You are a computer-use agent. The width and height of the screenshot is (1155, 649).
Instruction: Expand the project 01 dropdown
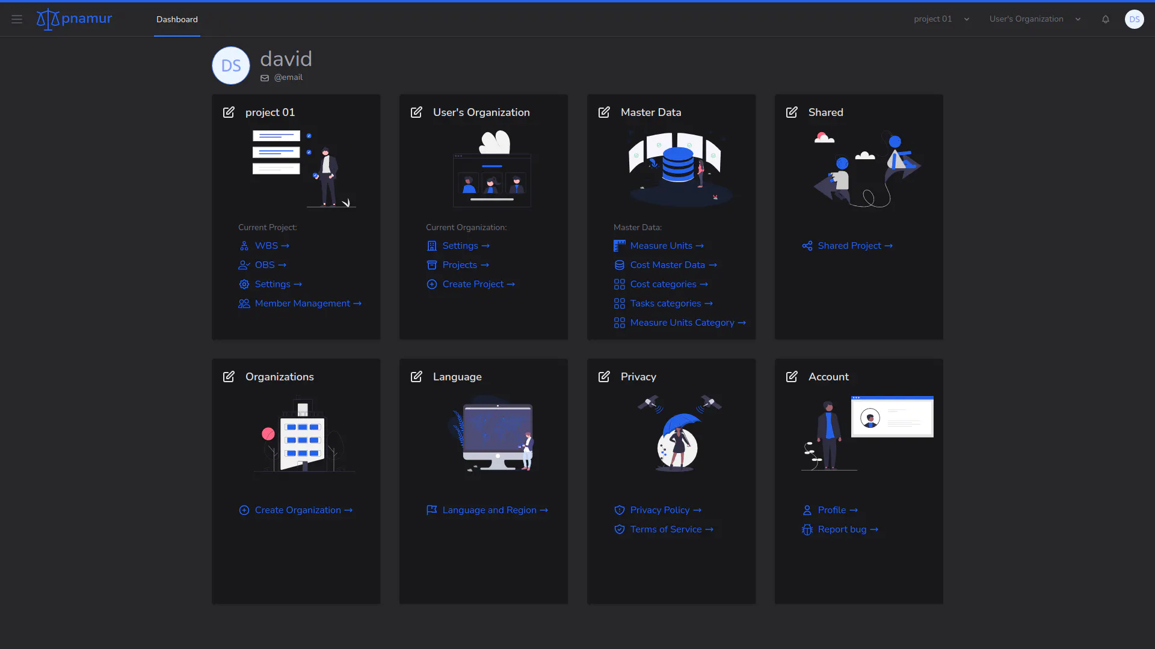[x=942, y=19]
